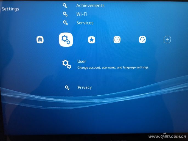The image size is (188, 141).
Task: Open the Achievements settings entry
Action: pyautogui.click(x=90, y=5)
